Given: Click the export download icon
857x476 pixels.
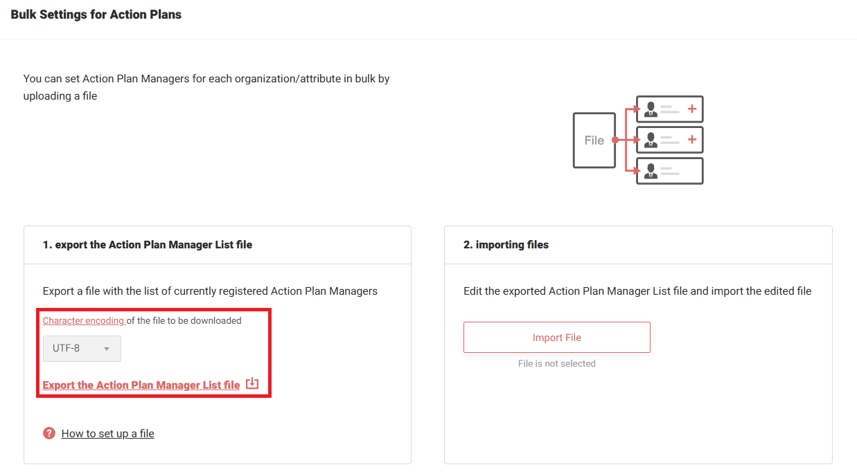Looking at the screenshot, I should [252, 384].
